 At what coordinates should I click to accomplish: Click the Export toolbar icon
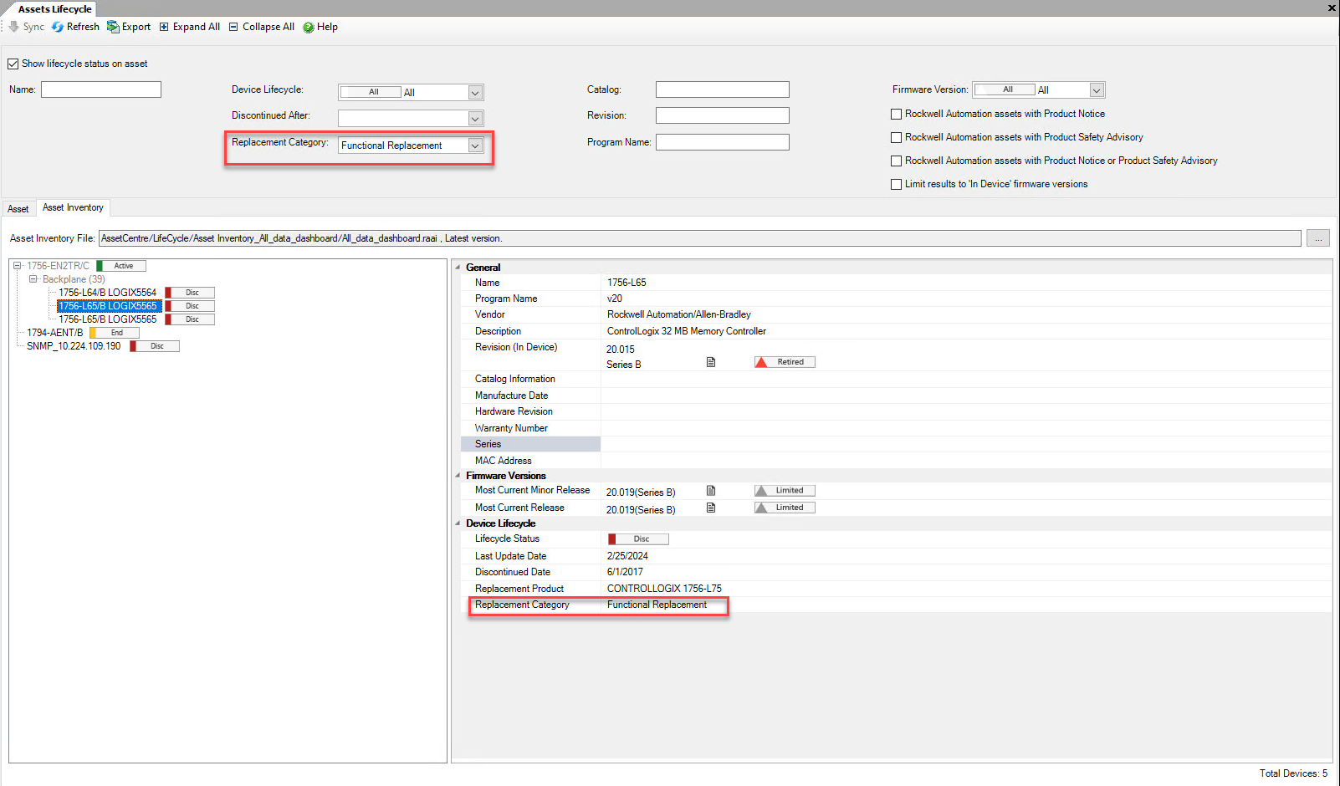click(113, 27)
